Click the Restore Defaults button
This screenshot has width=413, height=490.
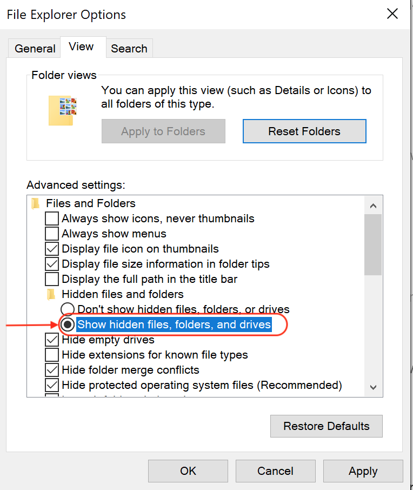(x=326, y=426)
